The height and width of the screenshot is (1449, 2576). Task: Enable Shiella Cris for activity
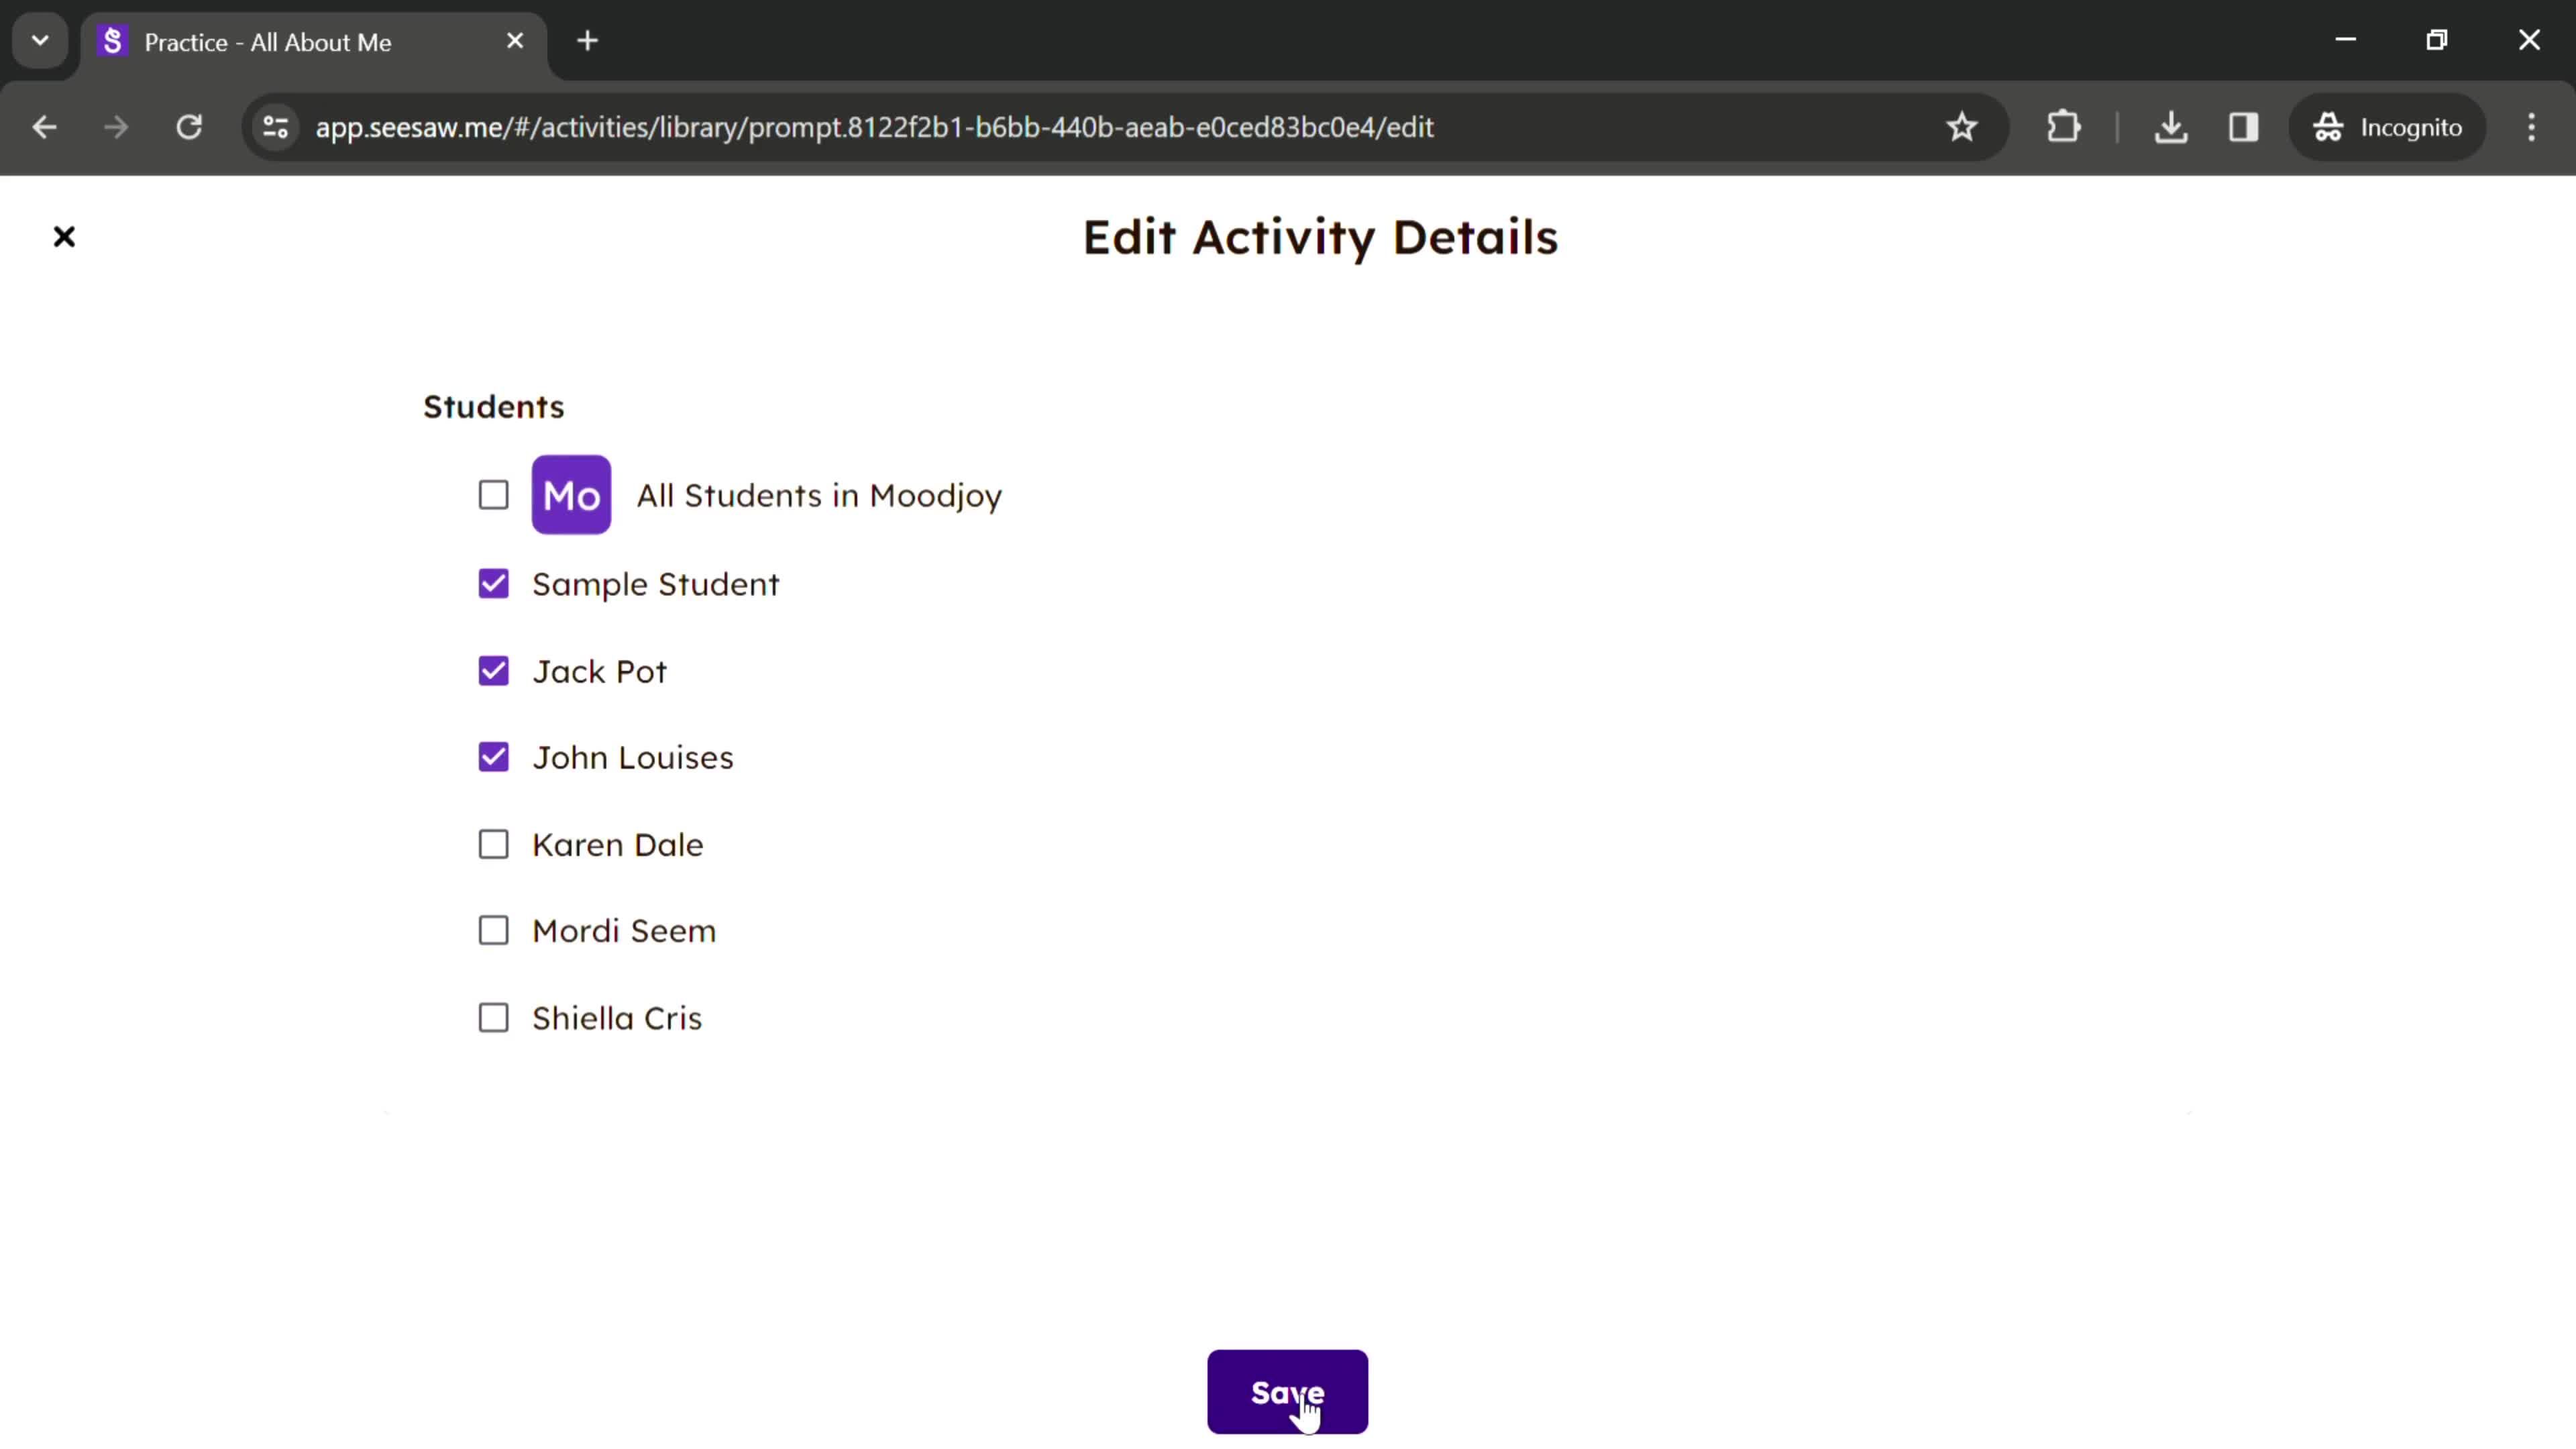(494, 1017)
